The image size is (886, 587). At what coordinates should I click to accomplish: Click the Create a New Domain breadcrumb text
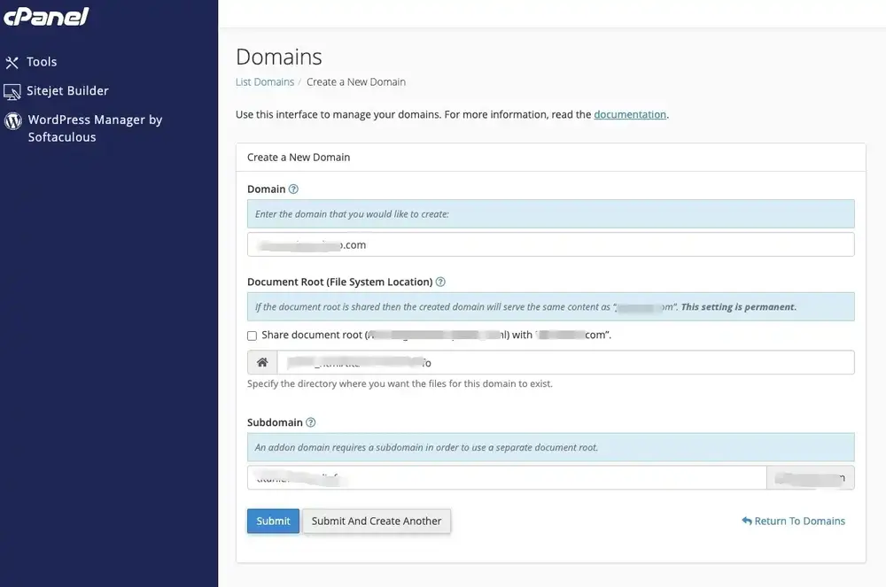point(356,81)
